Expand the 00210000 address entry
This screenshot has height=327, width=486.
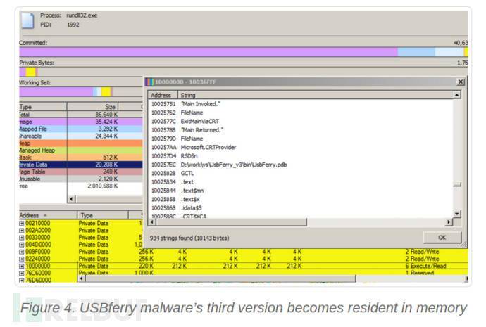point(22,224)
